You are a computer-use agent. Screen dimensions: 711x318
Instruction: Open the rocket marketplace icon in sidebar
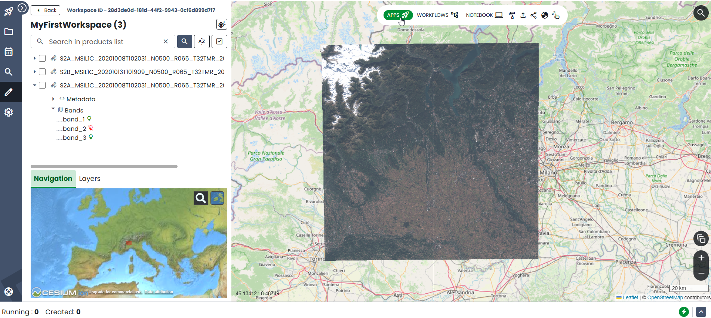pyautogui.click(x=9, y=12)
